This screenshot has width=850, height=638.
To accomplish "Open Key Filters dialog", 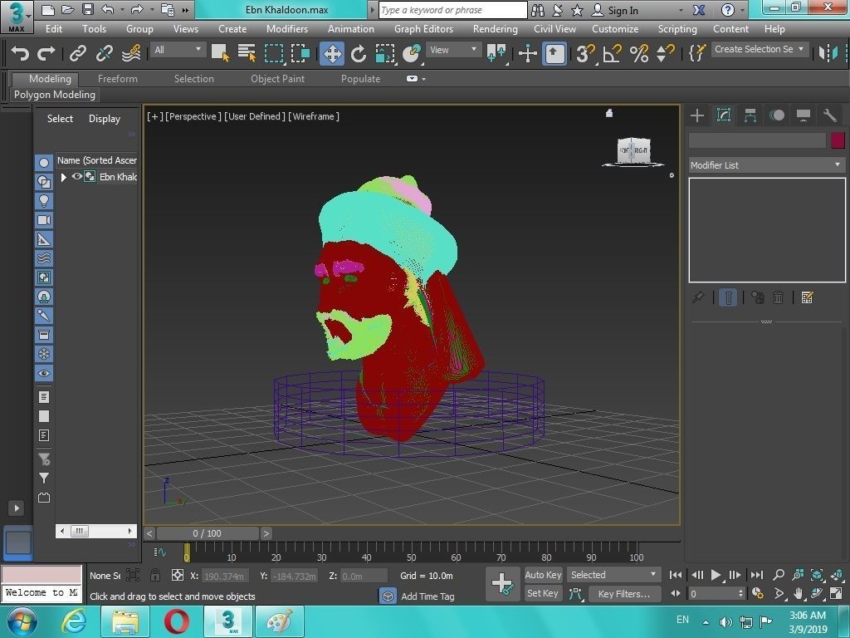I will (x=623, y=594).
